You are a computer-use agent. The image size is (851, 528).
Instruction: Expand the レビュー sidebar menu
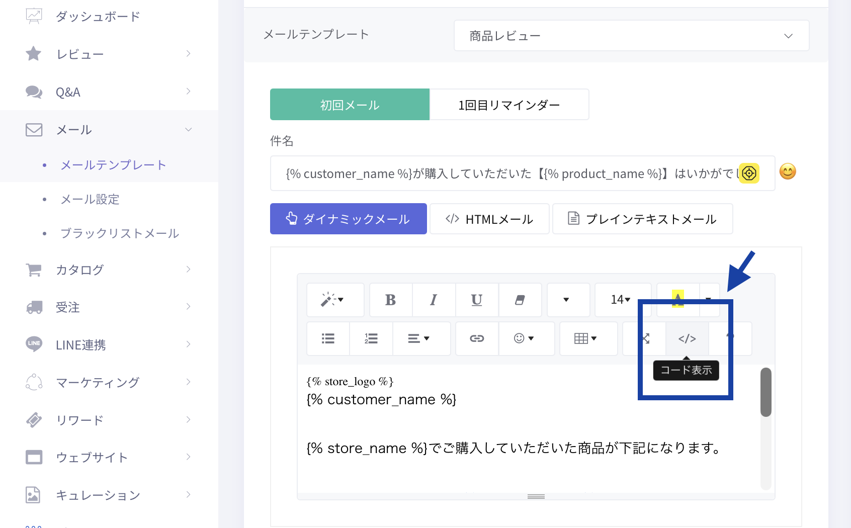point(109,54)
